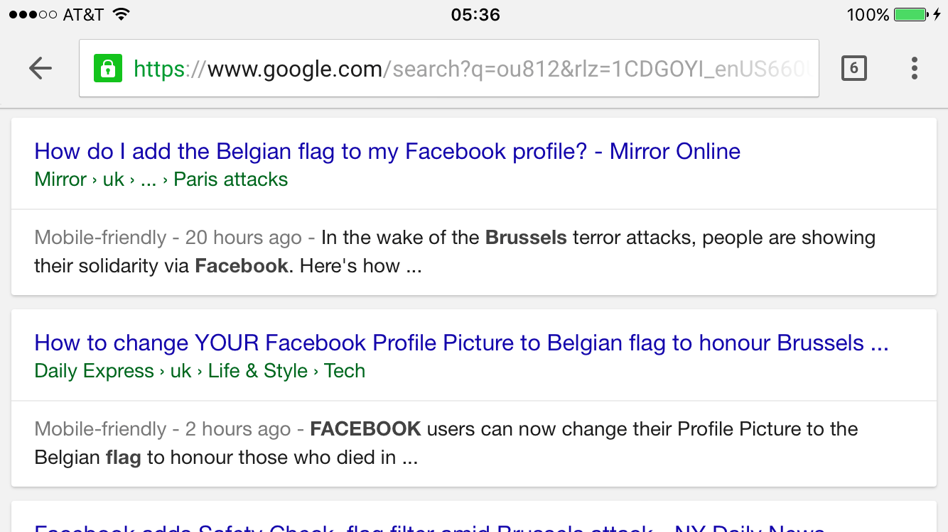Tap Daily Express › Life & Style › Tech breadcrumb
Screen dimensions: 948x532
[x=200, y=371]
